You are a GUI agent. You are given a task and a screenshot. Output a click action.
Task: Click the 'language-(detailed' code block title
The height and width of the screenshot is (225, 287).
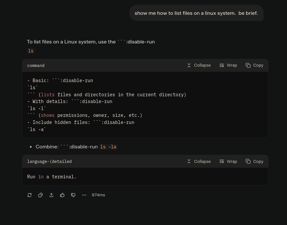click(x=49, y=161)
